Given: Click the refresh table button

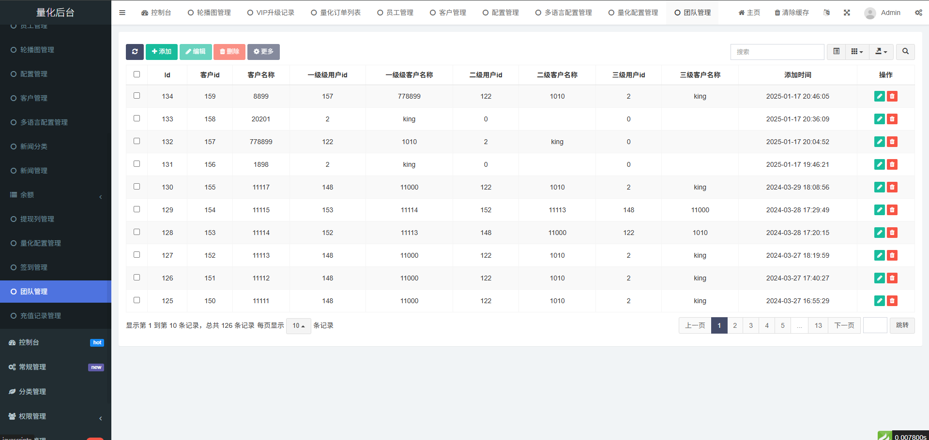Looking at the screenshot, I should pos(135,52).
